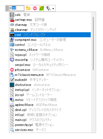103x139 pixels.
Task: Select control コントロールパネル entry text
Action: pyautogui.click(x=33, y=45)
